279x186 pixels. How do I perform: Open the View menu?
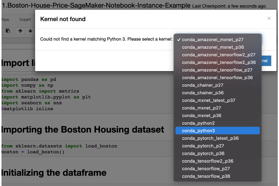point(5,20)
